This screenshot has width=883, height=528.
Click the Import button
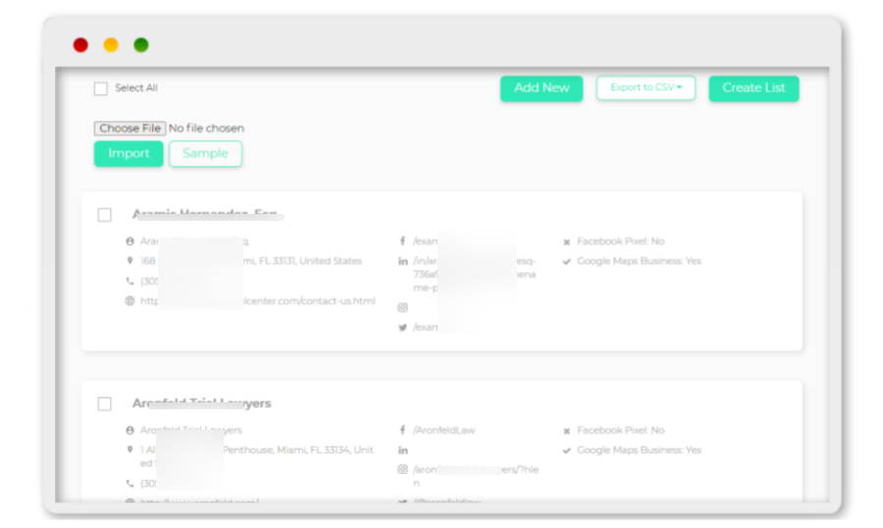coord(129,153)
